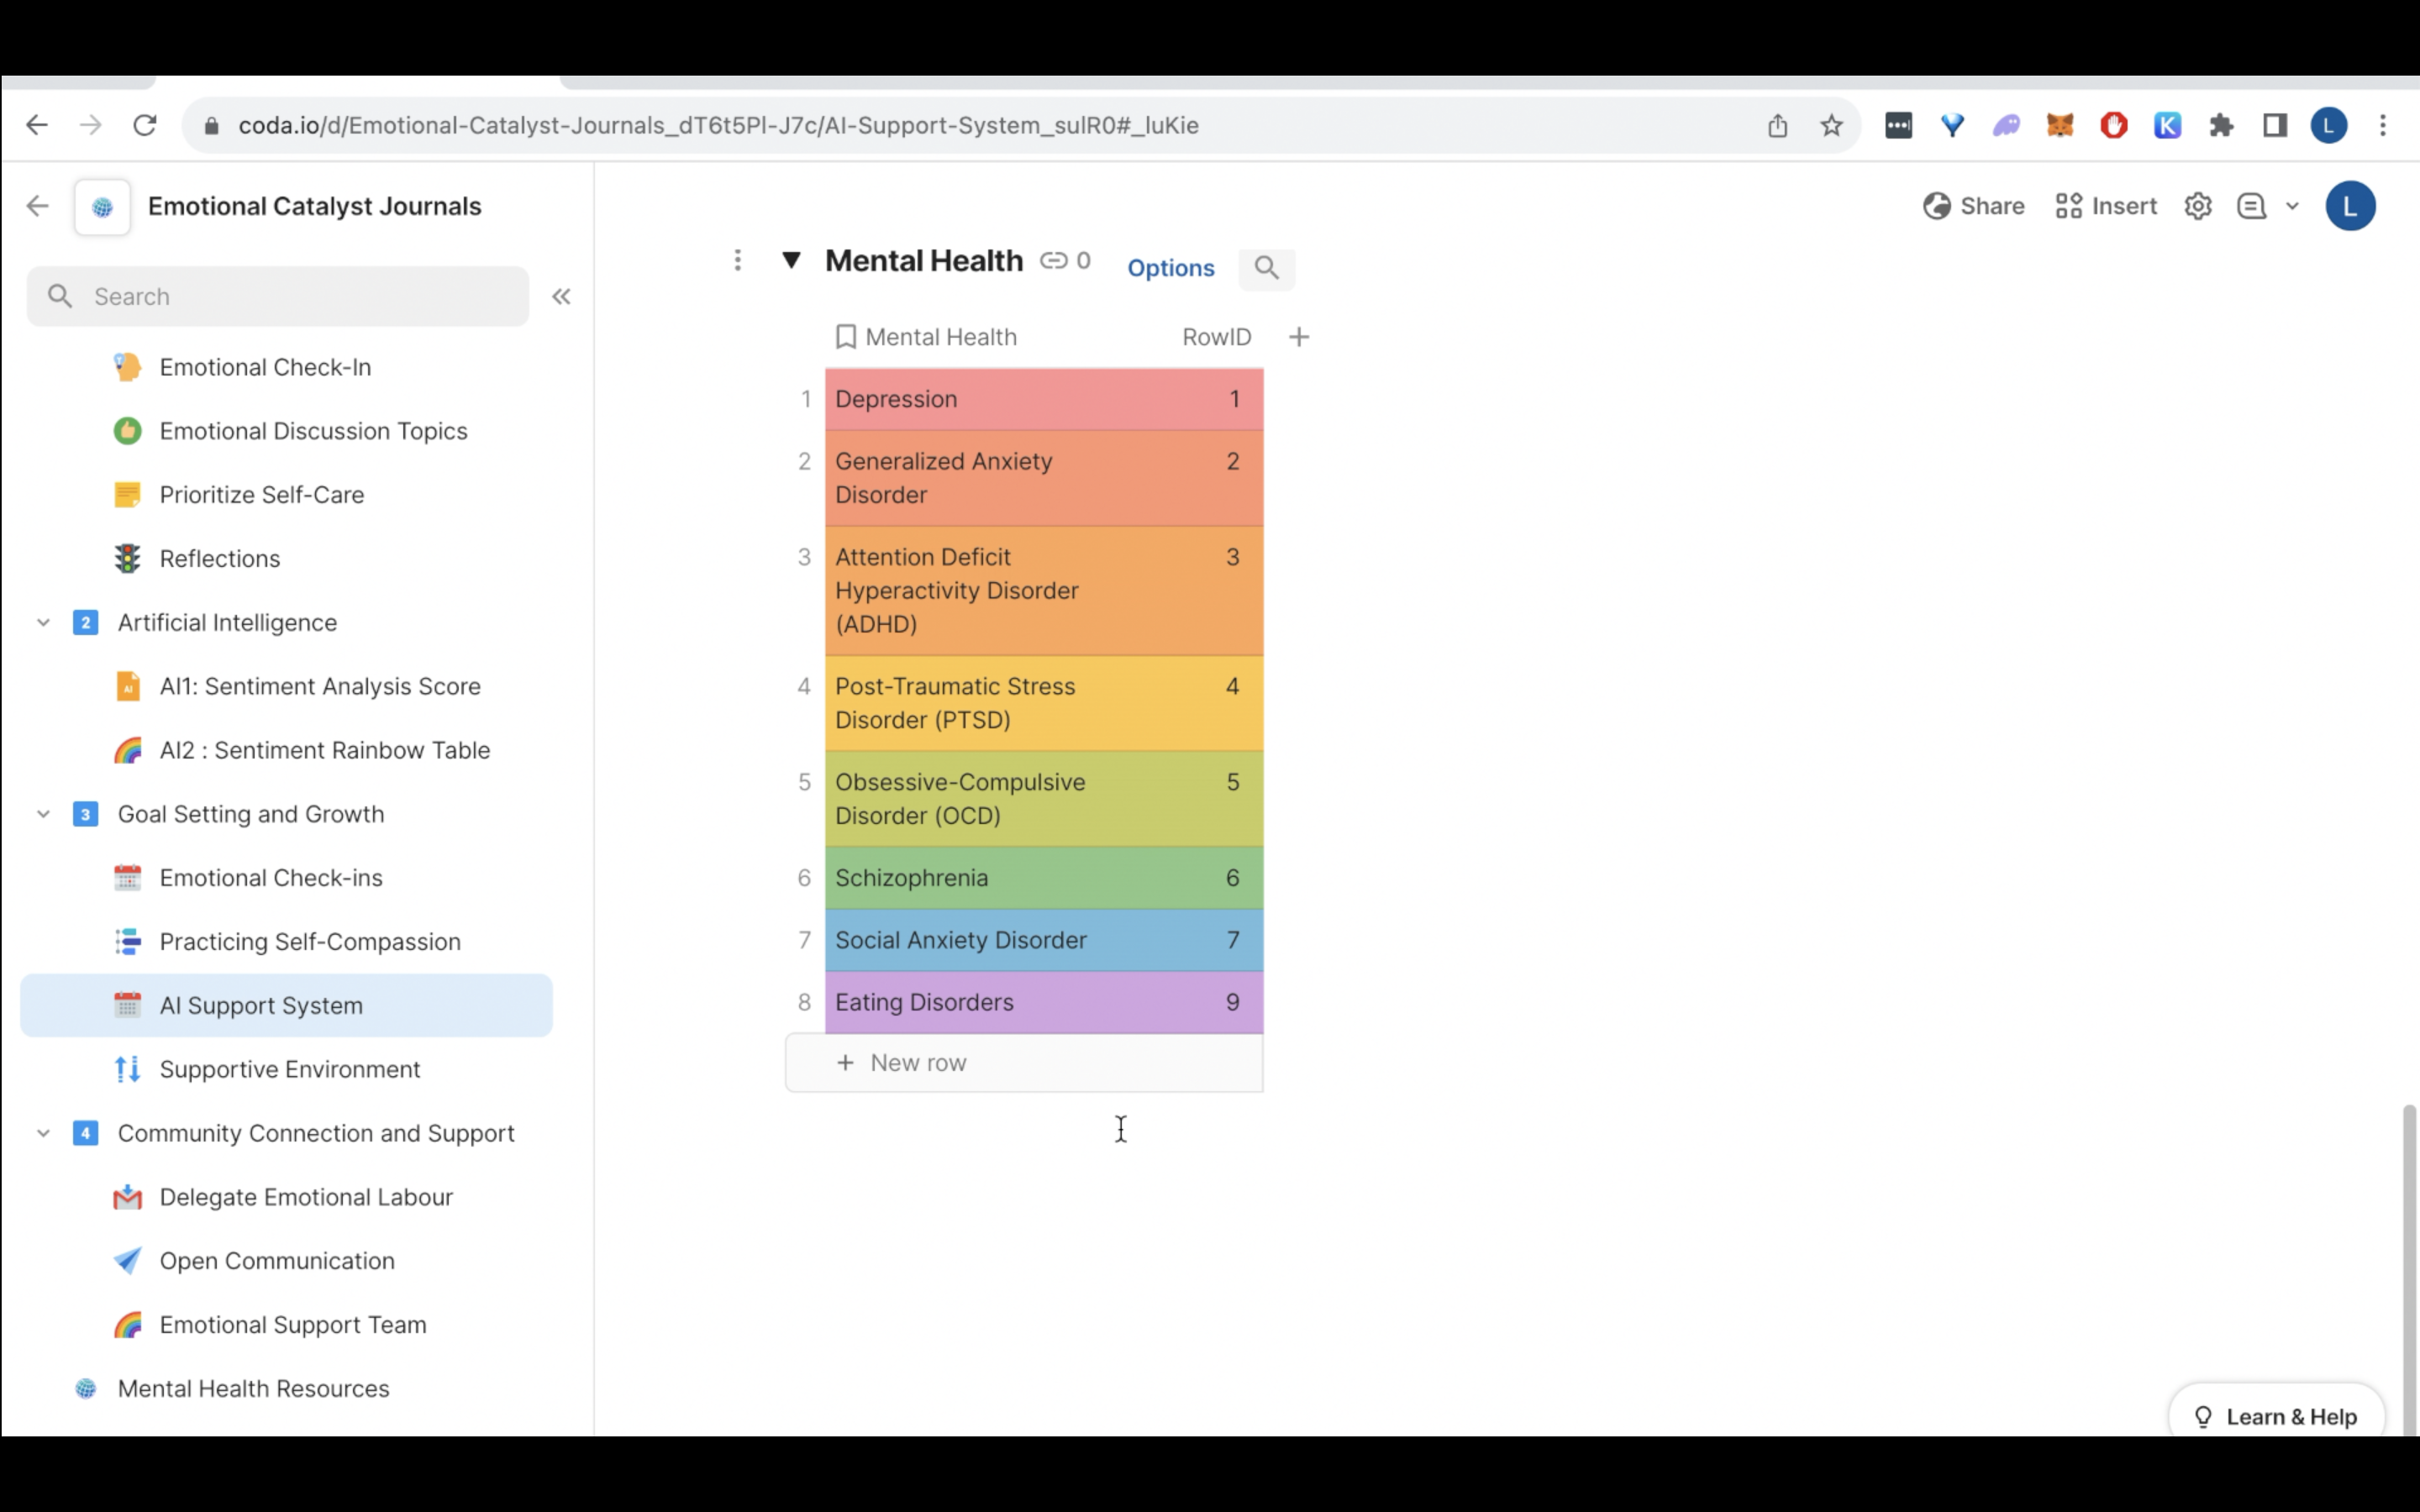Collapse Community Connection and Support section
Screen dimensions: 2420x1512
point(43,1133)
